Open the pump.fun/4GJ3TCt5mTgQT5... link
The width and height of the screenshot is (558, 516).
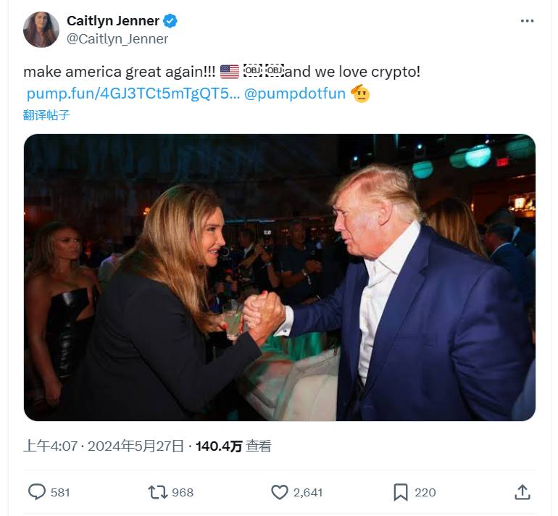pyautogui.click(x=133, y=93)
